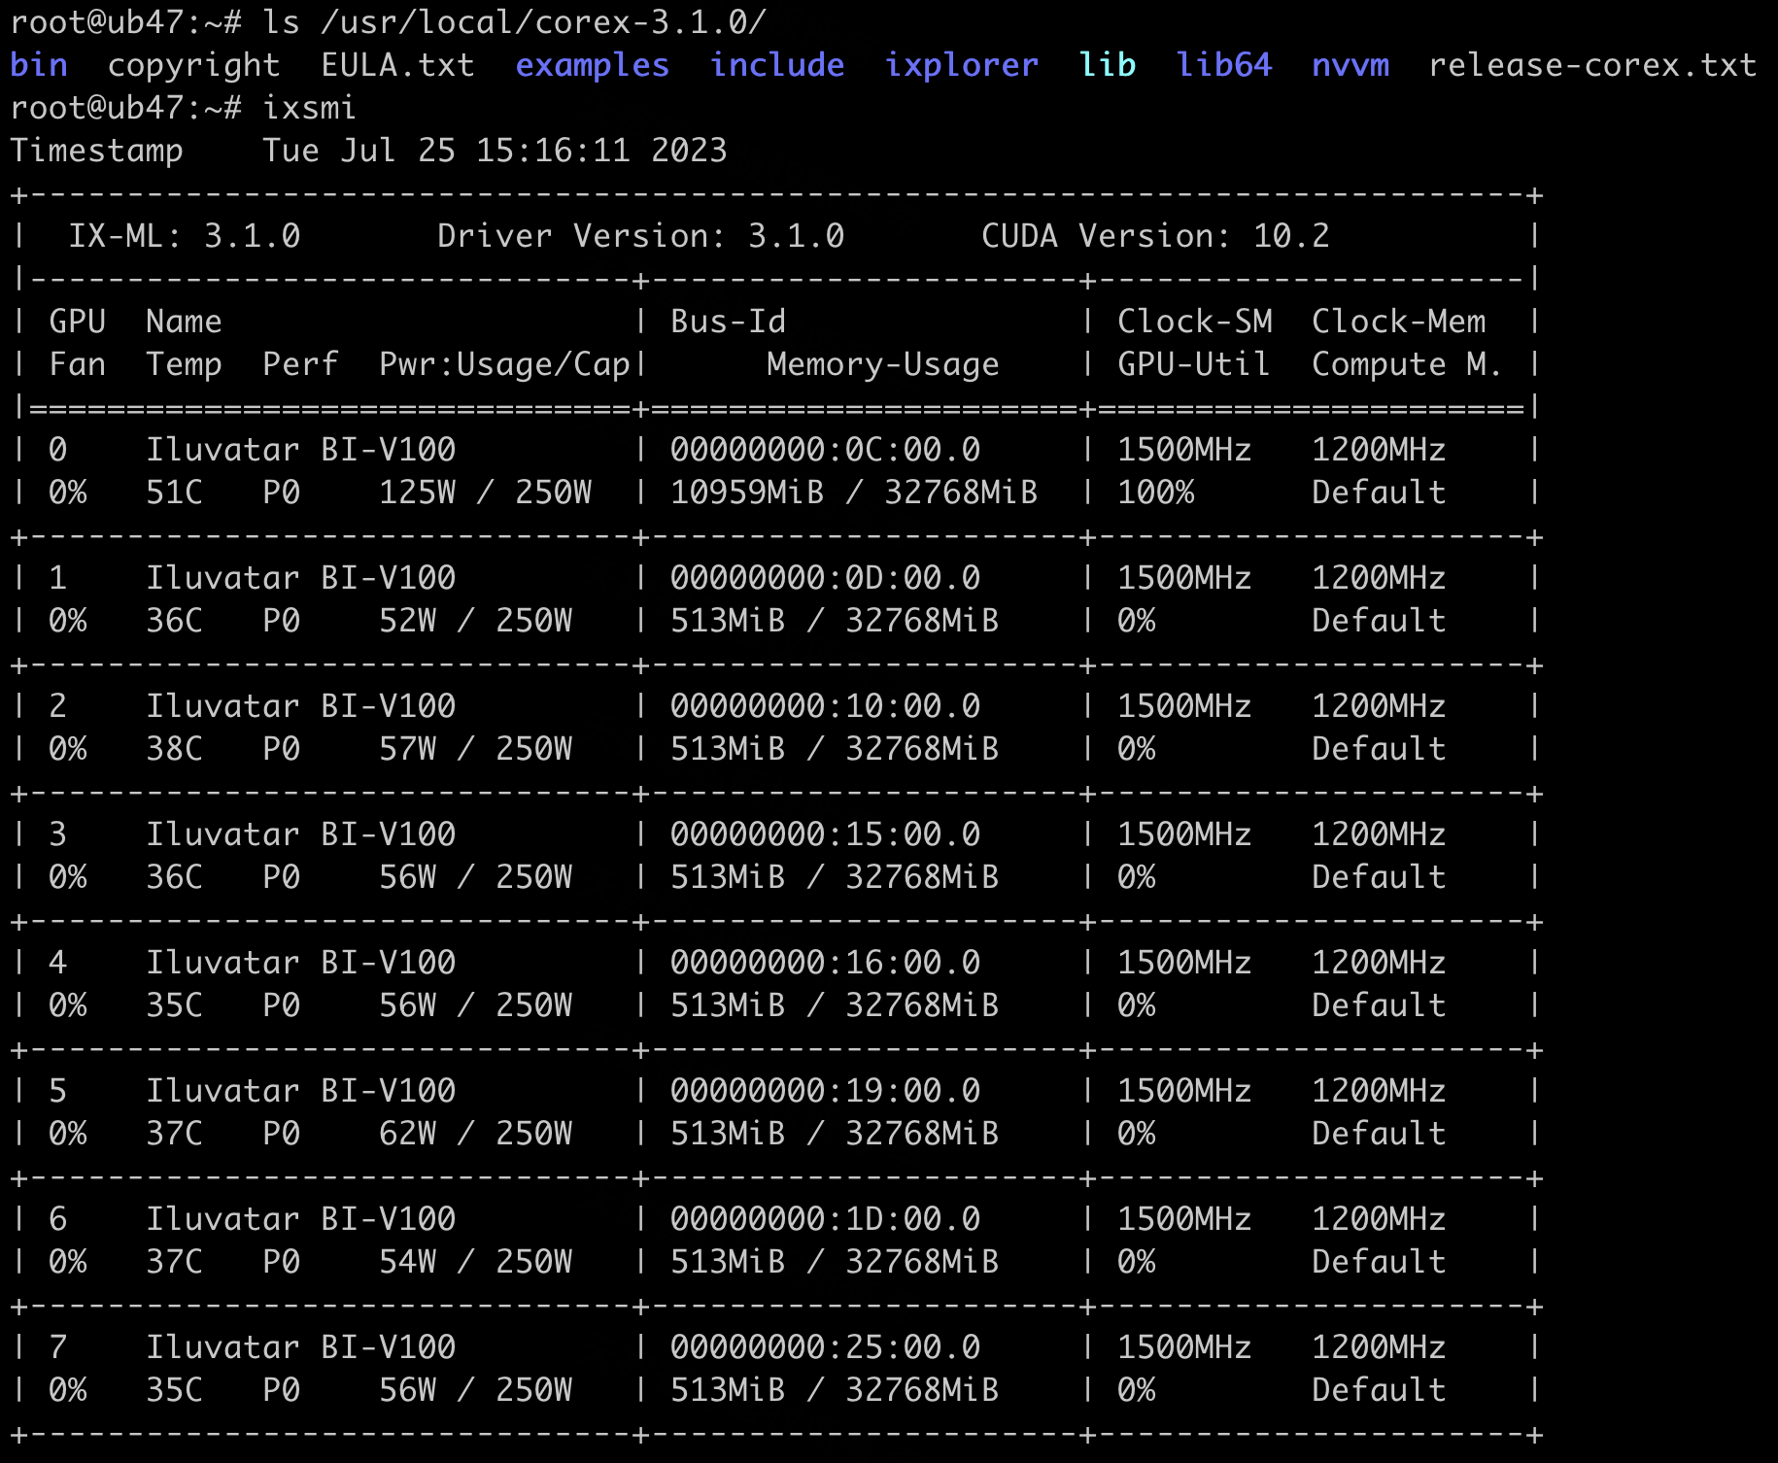Click the 'Bus-Id' column header

click(728, 322)
